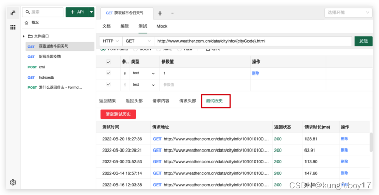Click the expand window arrows icon

(13, 13)
